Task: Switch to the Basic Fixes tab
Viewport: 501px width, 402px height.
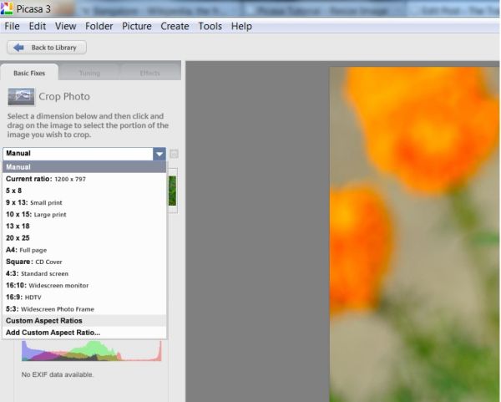Action: (29, 74)
